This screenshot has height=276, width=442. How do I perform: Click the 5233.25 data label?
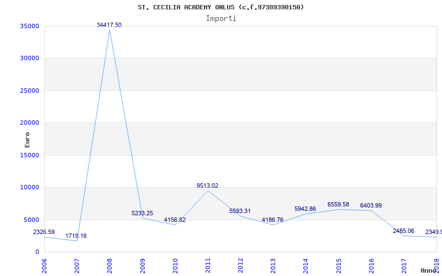coord(143,214)
